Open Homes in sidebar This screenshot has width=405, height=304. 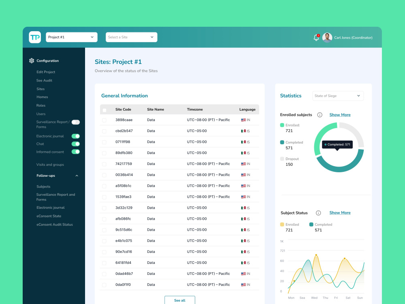[42, 97]
